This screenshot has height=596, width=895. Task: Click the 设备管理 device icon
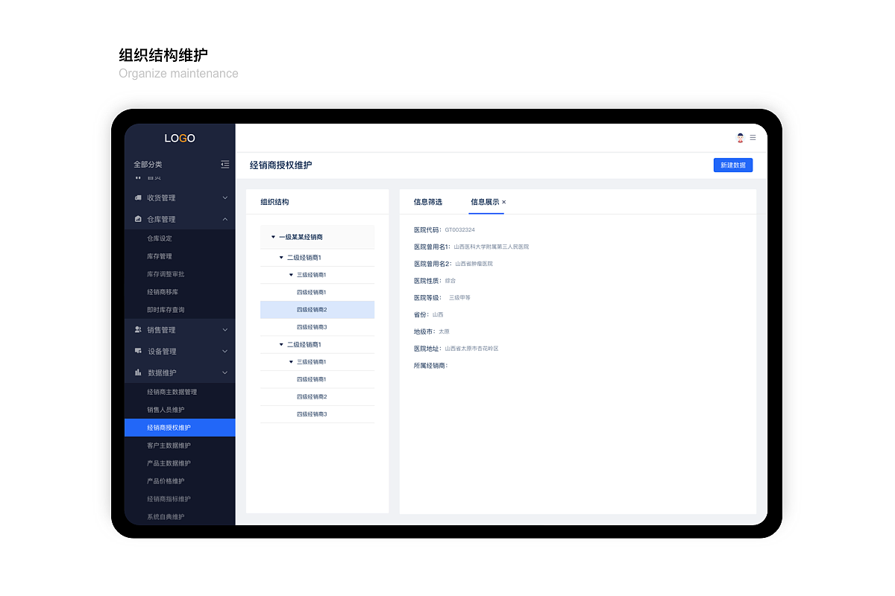tap(138, 351)
